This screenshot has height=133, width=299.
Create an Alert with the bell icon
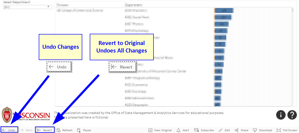pos(183,130)
